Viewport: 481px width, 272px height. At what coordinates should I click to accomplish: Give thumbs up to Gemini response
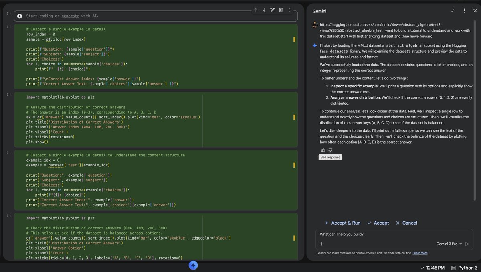[x=323, y=150]
